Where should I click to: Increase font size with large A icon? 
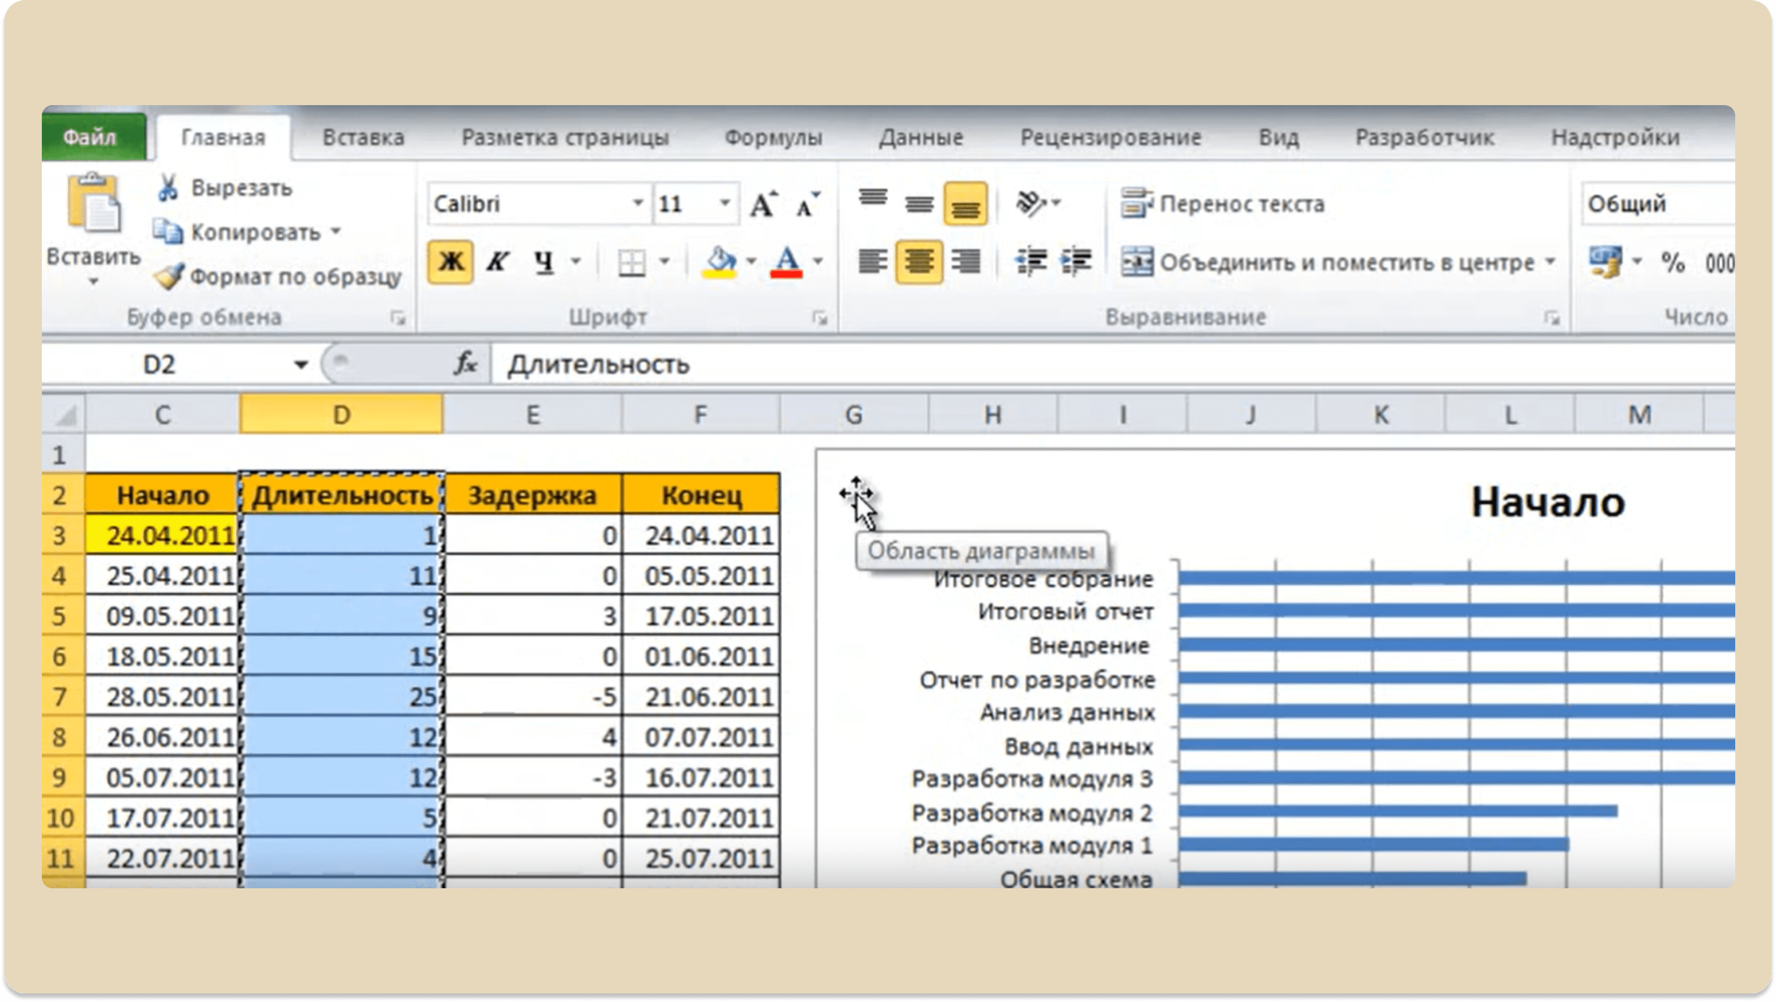(763, 204)
